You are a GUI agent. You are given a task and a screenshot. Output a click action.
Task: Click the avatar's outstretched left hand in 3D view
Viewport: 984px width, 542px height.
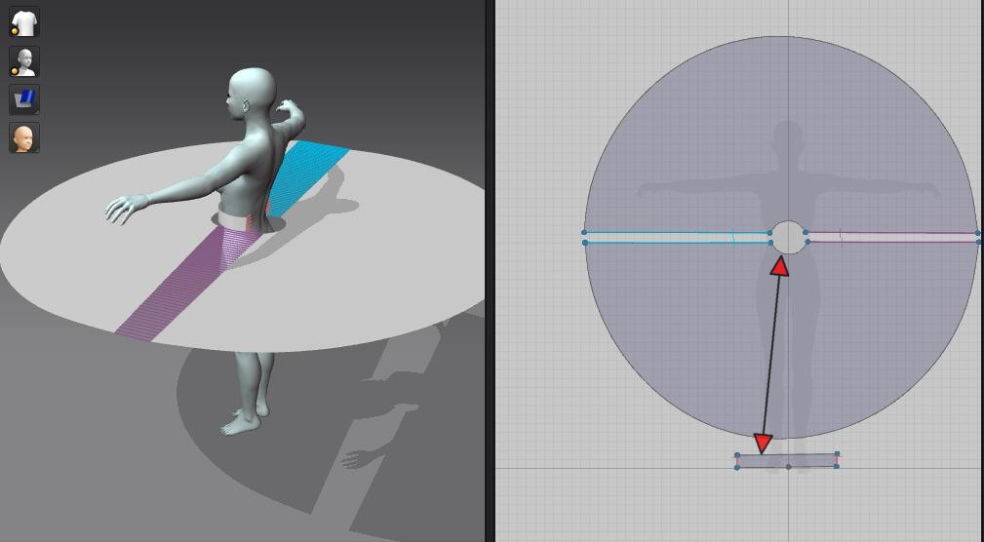pyautogui.click(x=126, y=209)
